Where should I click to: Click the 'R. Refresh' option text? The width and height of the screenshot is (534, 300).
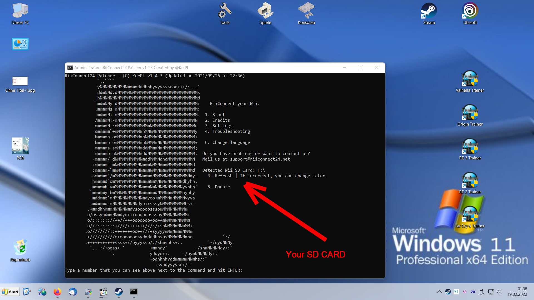coord(220,176)
